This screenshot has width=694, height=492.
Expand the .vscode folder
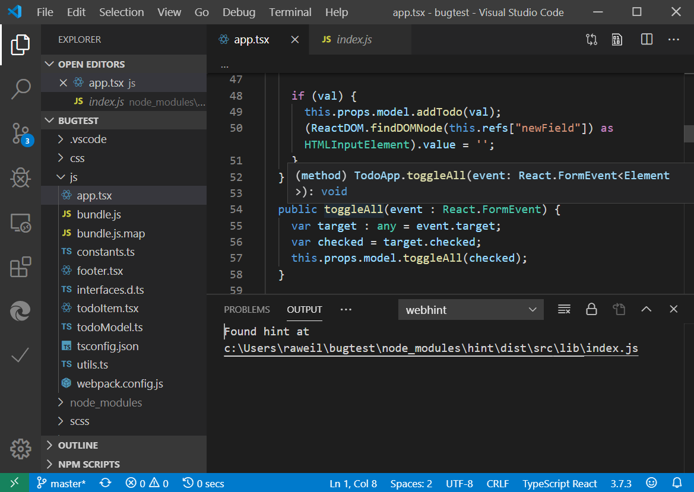pos(124,139)
